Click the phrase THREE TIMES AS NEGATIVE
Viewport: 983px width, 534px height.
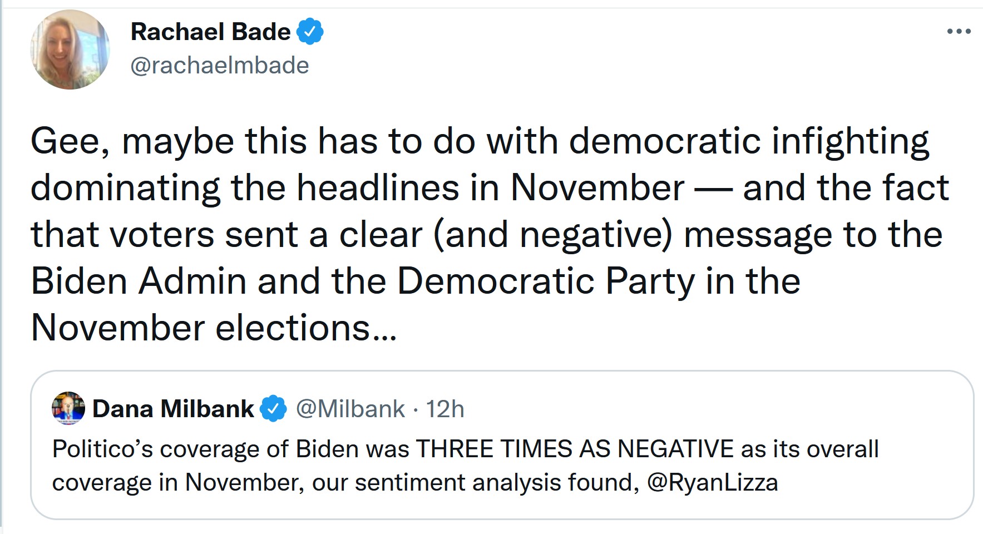pos(575,448)
